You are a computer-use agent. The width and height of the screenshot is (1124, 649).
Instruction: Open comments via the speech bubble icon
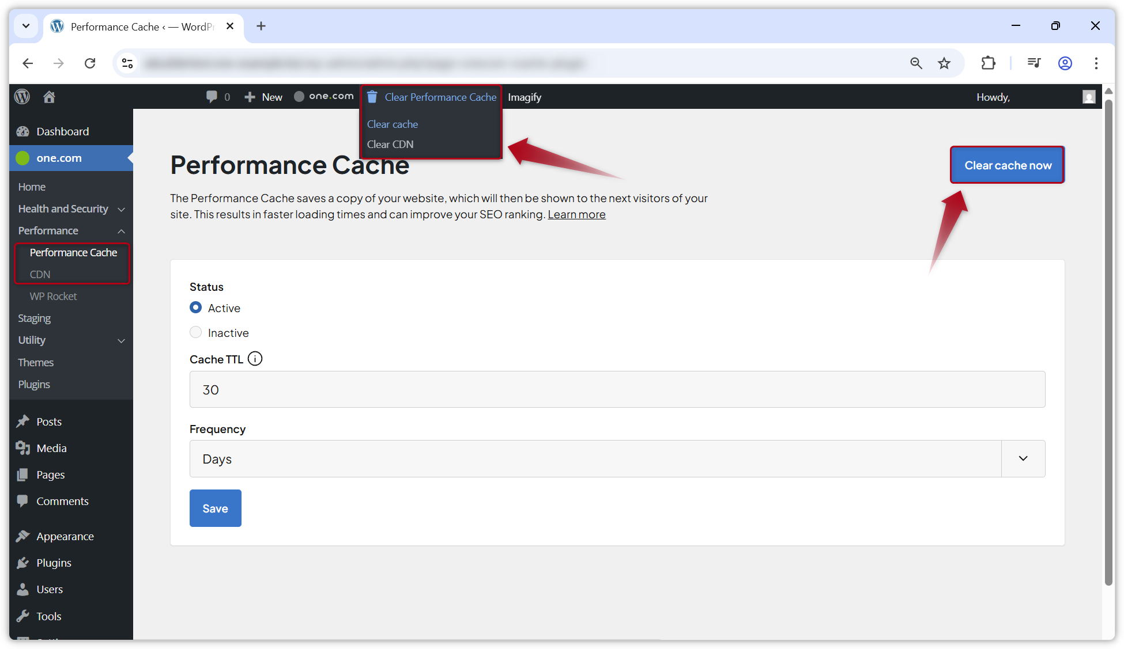pyautogui.click(x=212, y=96)
